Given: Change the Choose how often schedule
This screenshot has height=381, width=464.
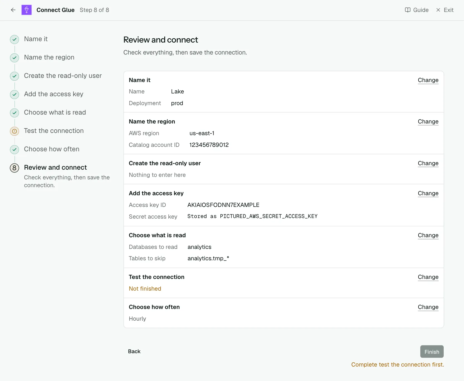Looking at the screenshot, I should click(x=428, y=307).
